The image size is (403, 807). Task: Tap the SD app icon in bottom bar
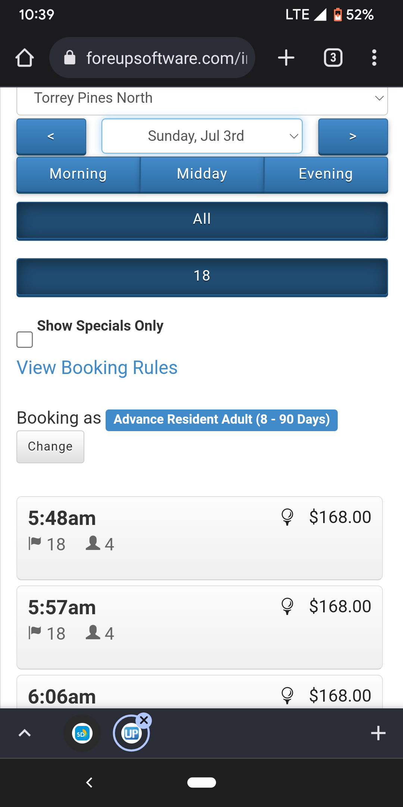pyautogui.click(x=82, y=733)
